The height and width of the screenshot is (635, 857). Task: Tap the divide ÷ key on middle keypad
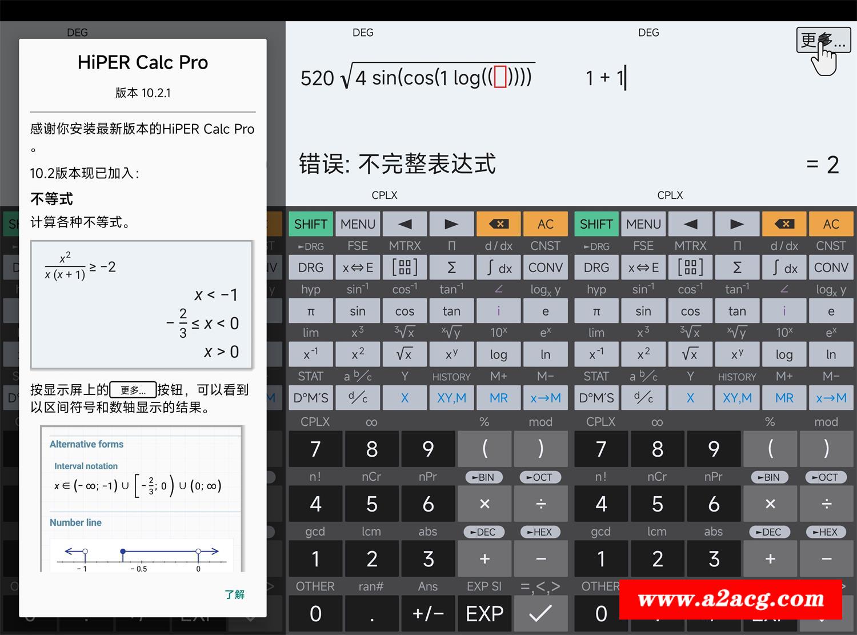(541, 504)
